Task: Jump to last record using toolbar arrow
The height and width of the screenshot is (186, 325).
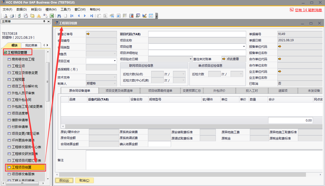Action: (91, 16)
